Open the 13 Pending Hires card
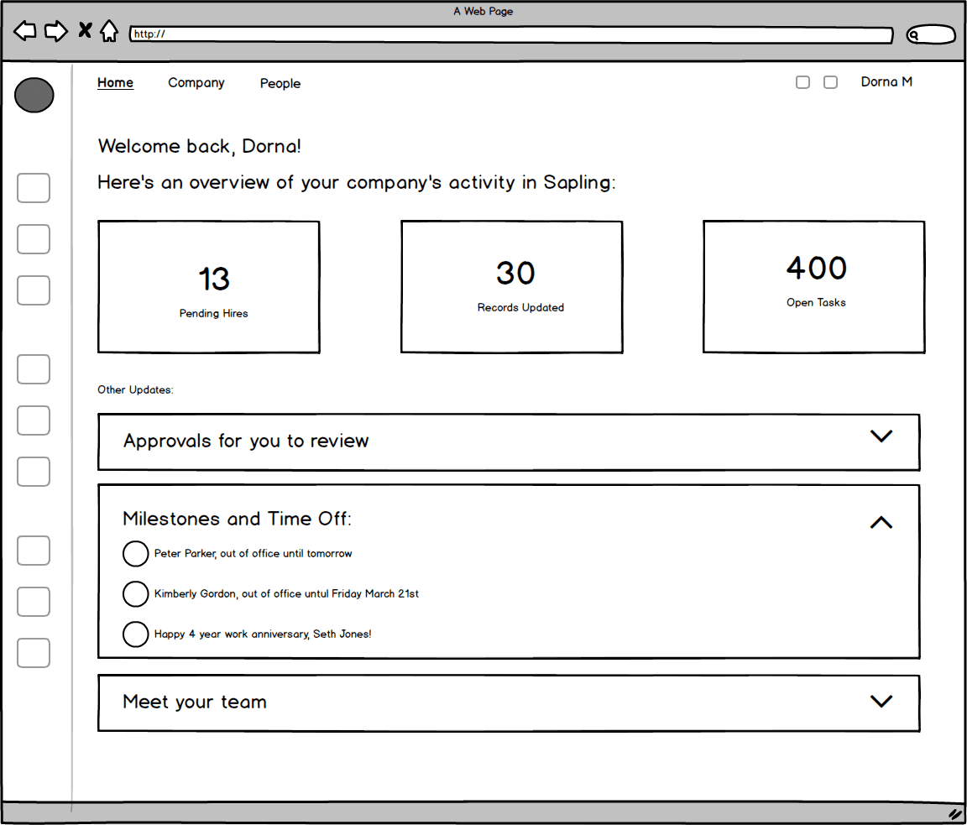The image size is (967, 825). [209, 287]
